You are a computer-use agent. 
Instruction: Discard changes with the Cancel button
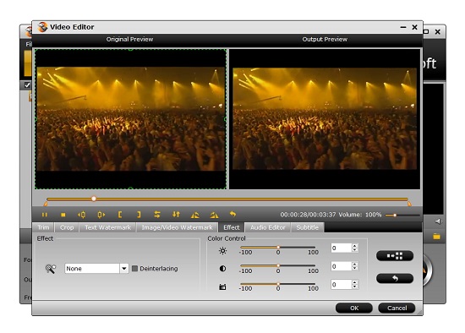click(397, 308)
